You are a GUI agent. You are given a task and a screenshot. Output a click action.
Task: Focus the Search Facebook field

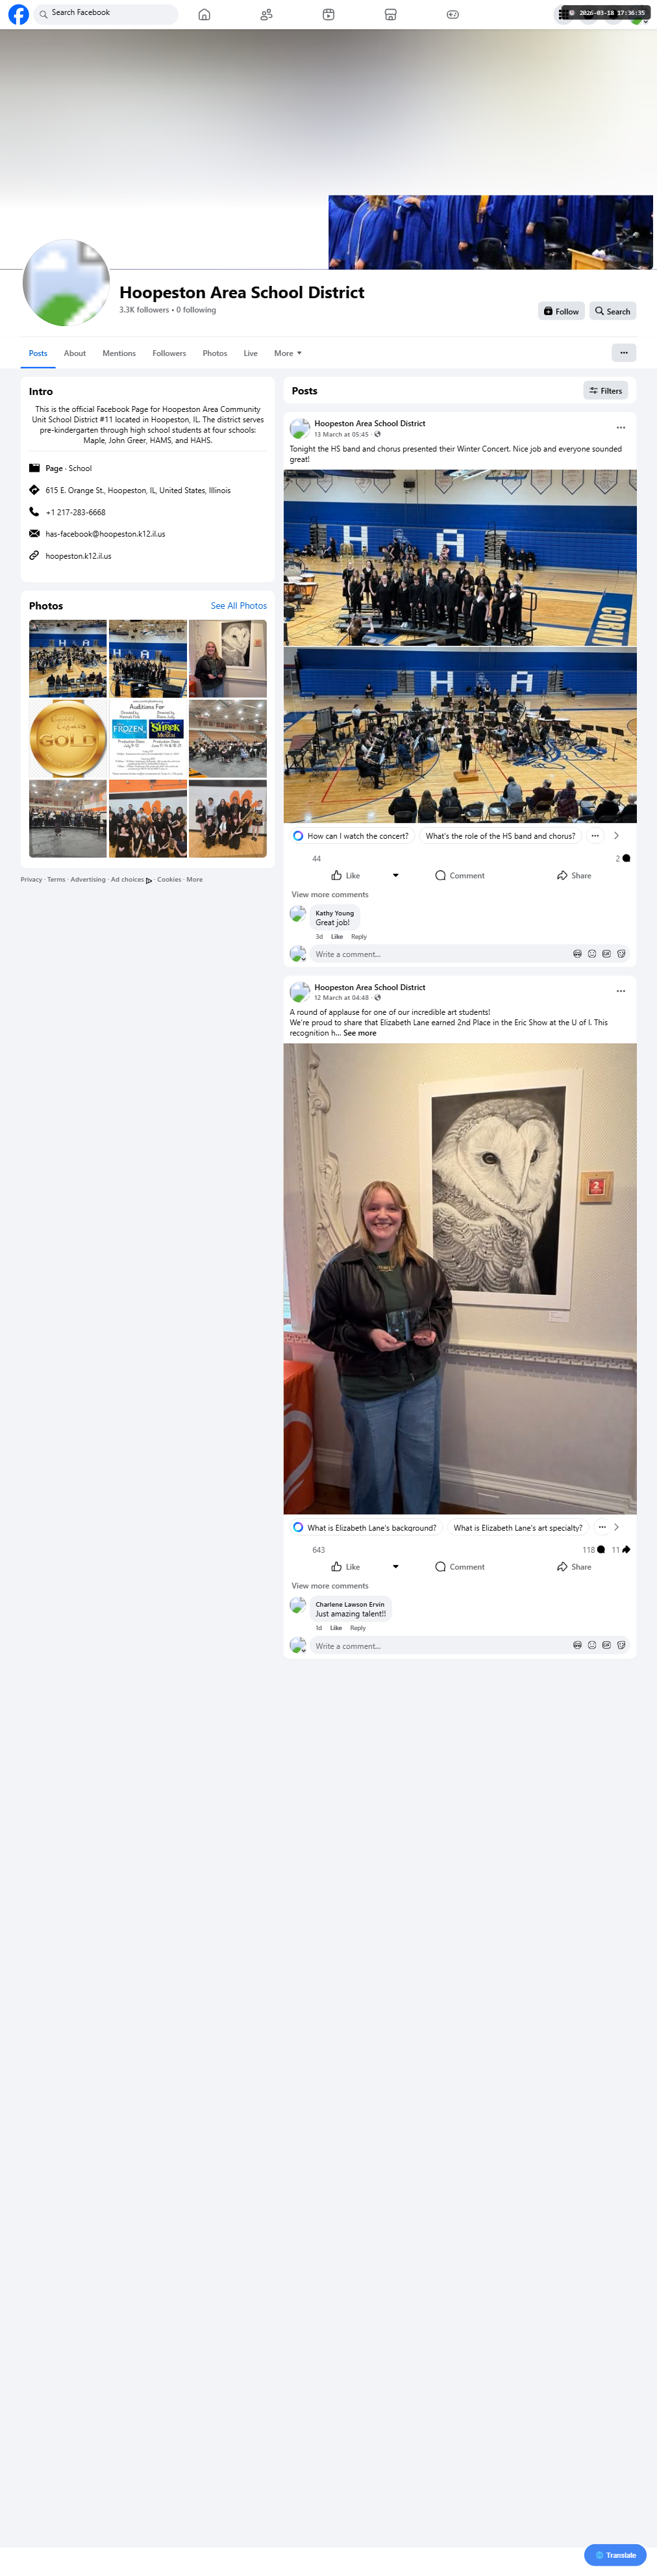pos(106,14)
